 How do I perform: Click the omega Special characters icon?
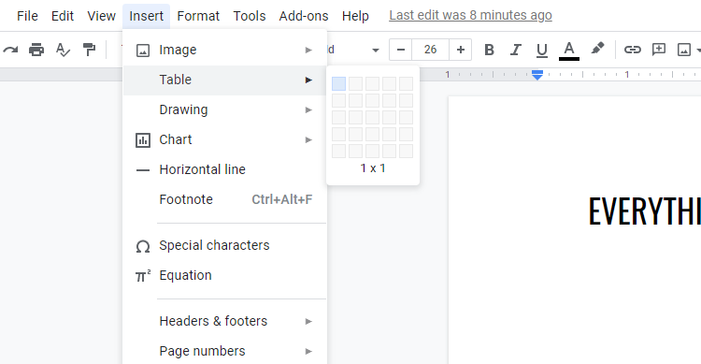pos(143,246)
